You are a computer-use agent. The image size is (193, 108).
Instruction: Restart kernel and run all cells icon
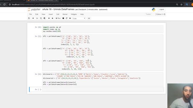pos(70,18)
